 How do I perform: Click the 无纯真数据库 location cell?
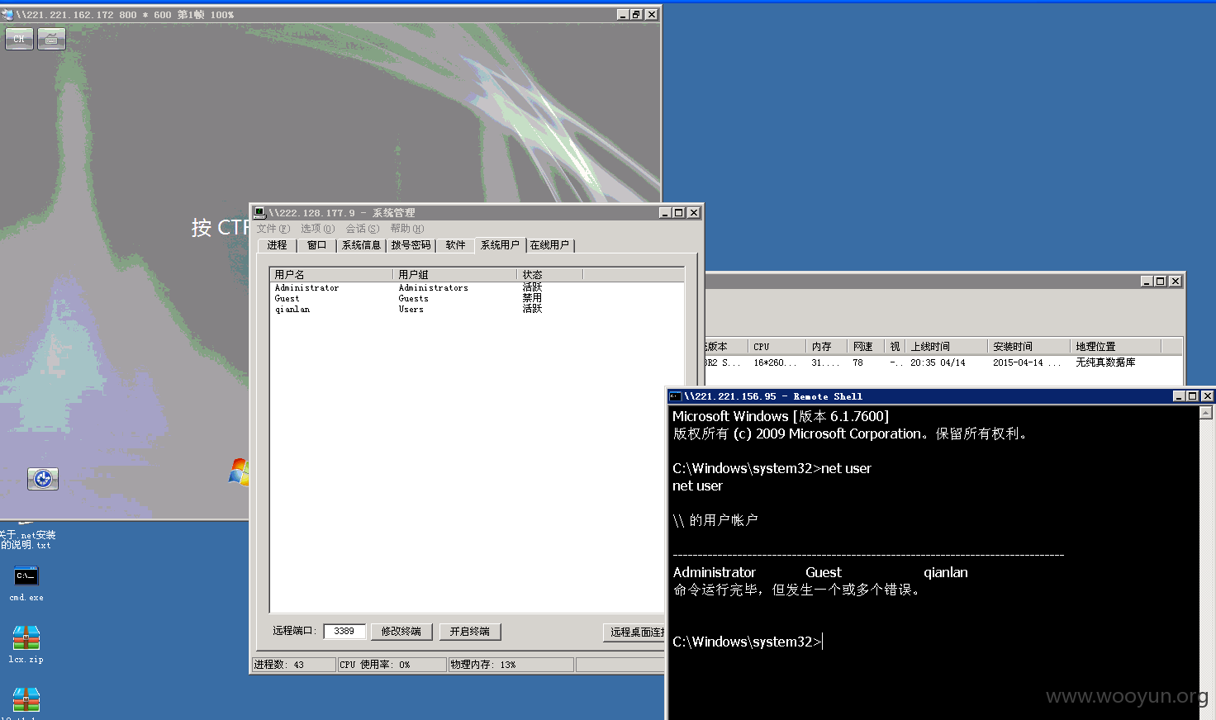pyautogui.click(x=1105, y=362)
